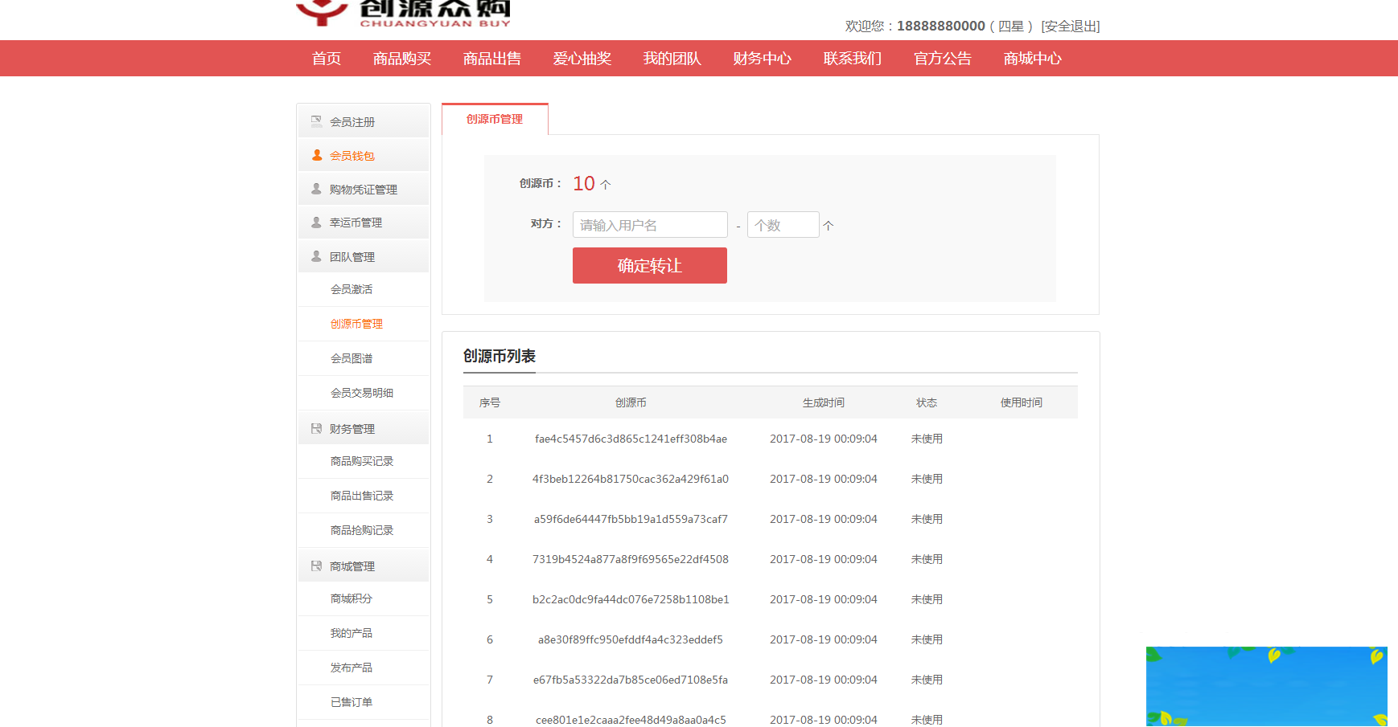Image resolution: width=1398 pixels, height=727 pixels.
Task: Click the 创源众购 company logo
Action: pos(402,12)
